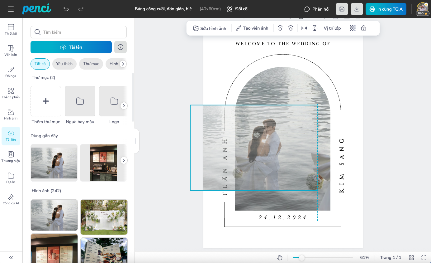This screenshot has width=431, height=263.
Task: Toggle the hand pan tool
Action: pos(280,257)
